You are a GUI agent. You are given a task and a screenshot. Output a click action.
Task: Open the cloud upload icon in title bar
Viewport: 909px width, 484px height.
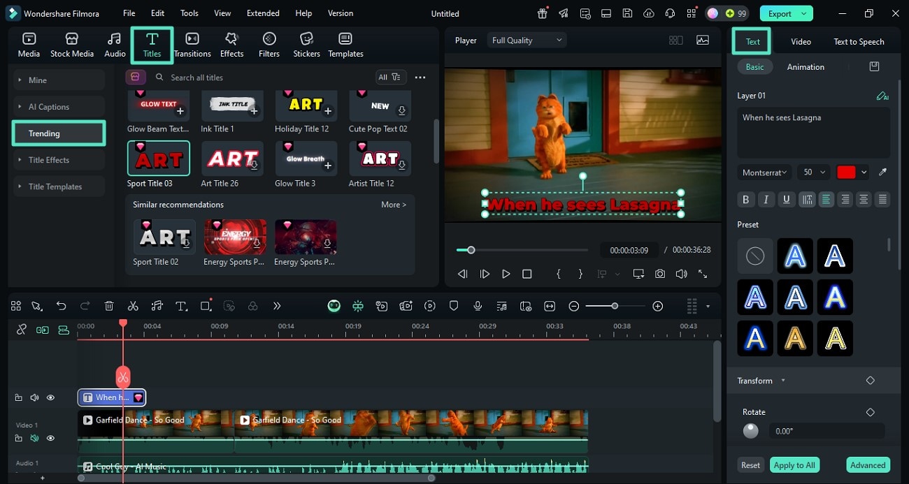tap(649, 13)
